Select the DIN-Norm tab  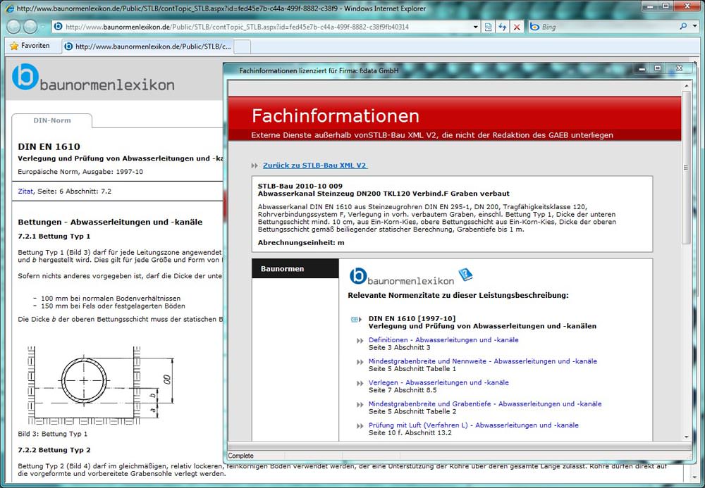click(51, 120)
